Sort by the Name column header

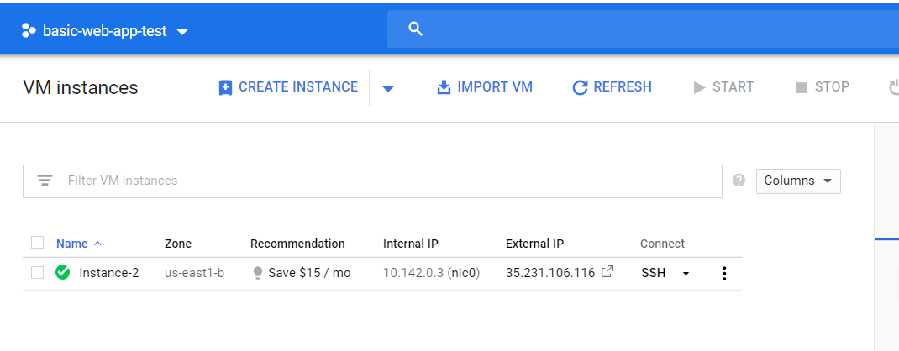pos(72,244)
